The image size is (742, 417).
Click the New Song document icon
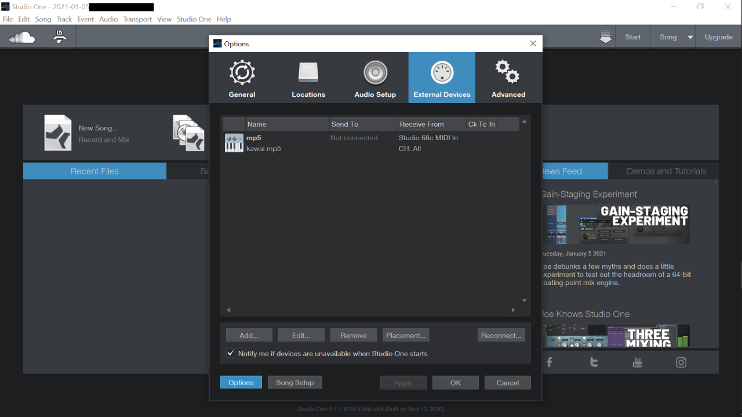click(58, 133)
